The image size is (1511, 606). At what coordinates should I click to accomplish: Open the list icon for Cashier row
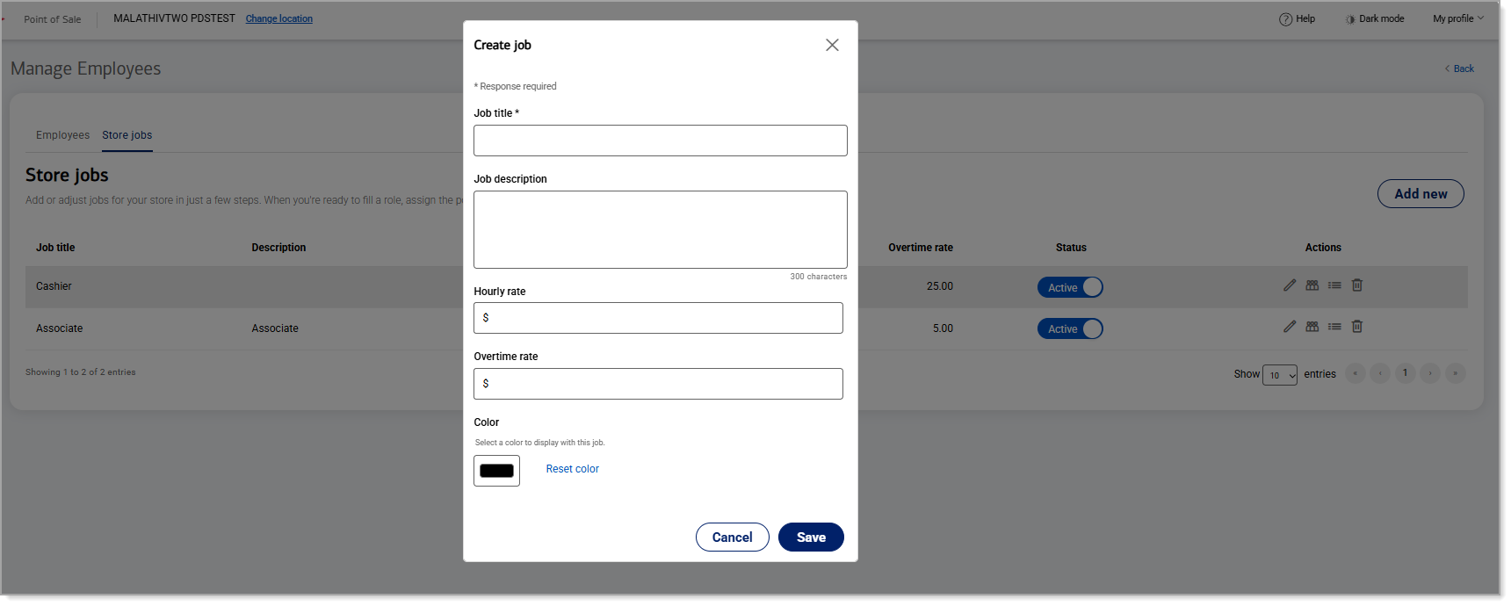1334,285
